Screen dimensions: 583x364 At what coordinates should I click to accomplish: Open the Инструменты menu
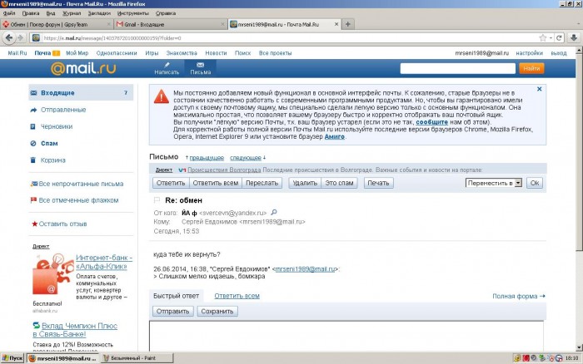[x=133, y=13]
